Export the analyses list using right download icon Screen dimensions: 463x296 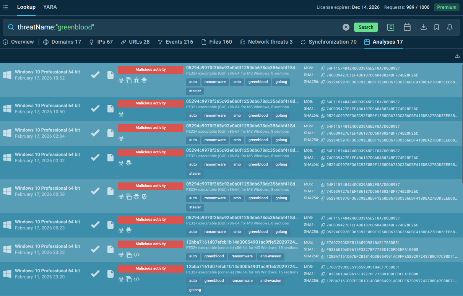(457, 55)
